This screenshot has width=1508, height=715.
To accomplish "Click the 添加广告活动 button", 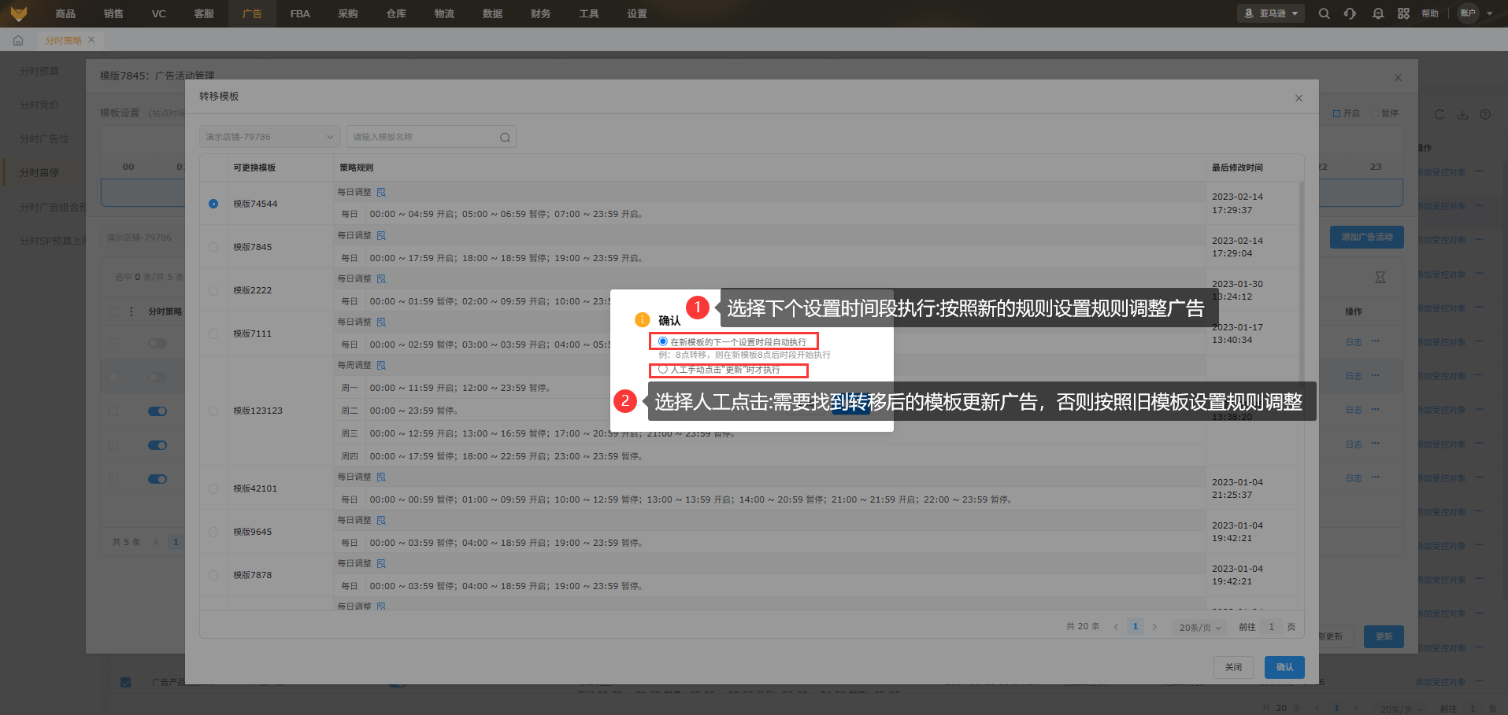I will tap(1367, 237).
